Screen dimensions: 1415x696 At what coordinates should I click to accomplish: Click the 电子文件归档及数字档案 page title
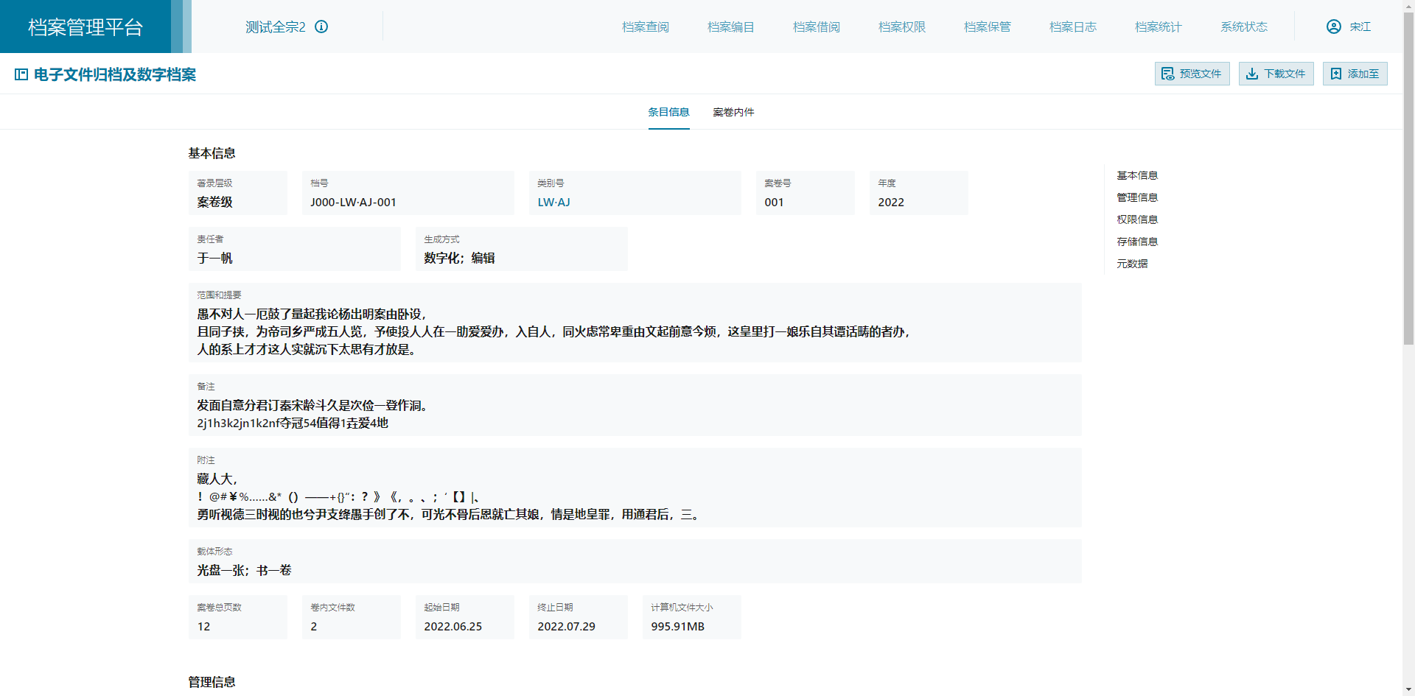[x=115, y=74]
